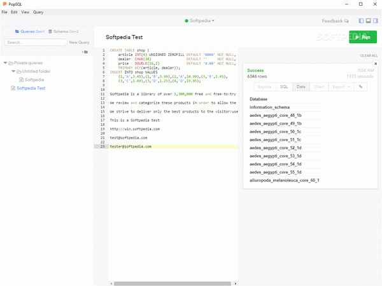Click New Query link
382x286 pixels.
[x=79, y=43]
